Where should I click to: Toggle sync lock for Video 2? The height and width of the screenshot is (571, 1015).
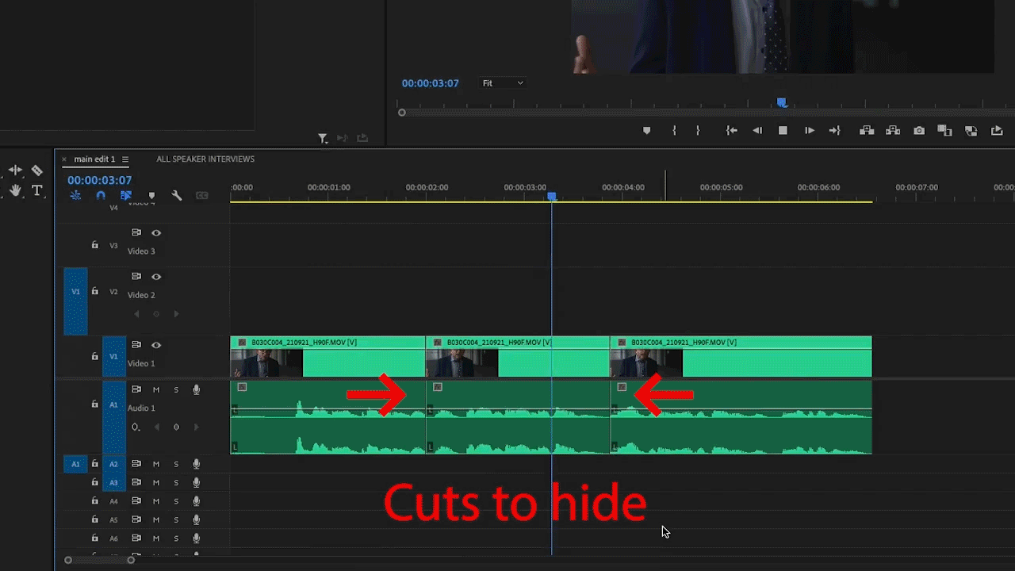coord(136,276)
